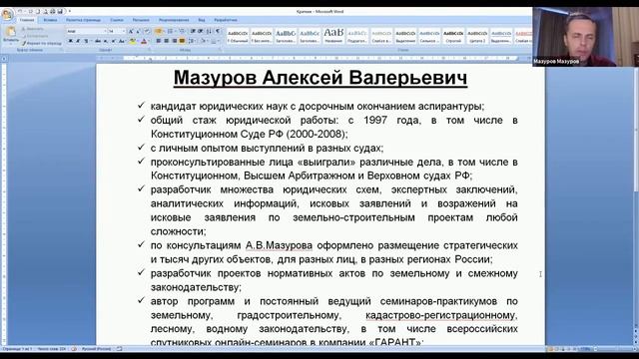The height and width of the screenshot is (359, 639).
Task: Click the Grow Font icon
Action: click(131, 31)
